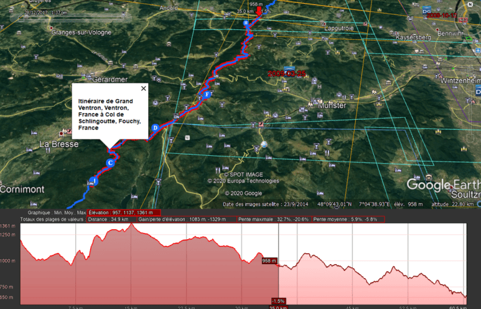Select the Pente maximale statistic
Viewport: 481px width, 309px height.
[274, 219]
